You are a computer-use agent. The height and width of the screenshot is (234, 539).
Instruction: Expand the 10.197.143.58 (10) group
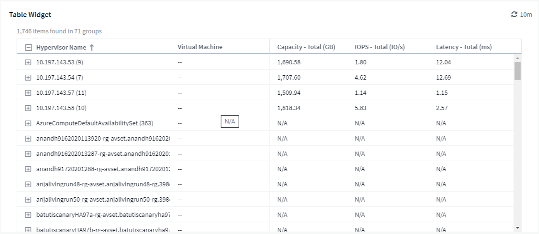tap(28, 108)
